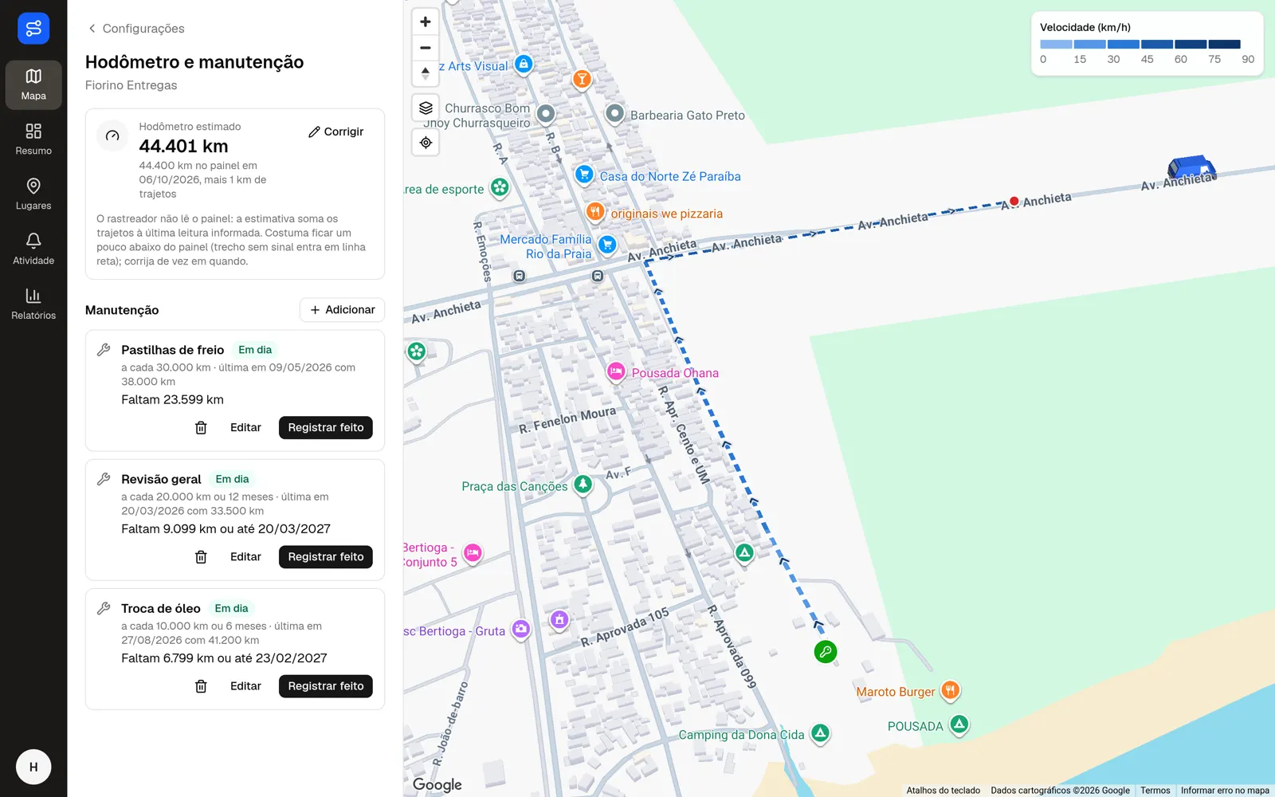The image size is (1275, 797).
Task: Click Informar erro no mapa link
Action: [x=1225, y=791]
